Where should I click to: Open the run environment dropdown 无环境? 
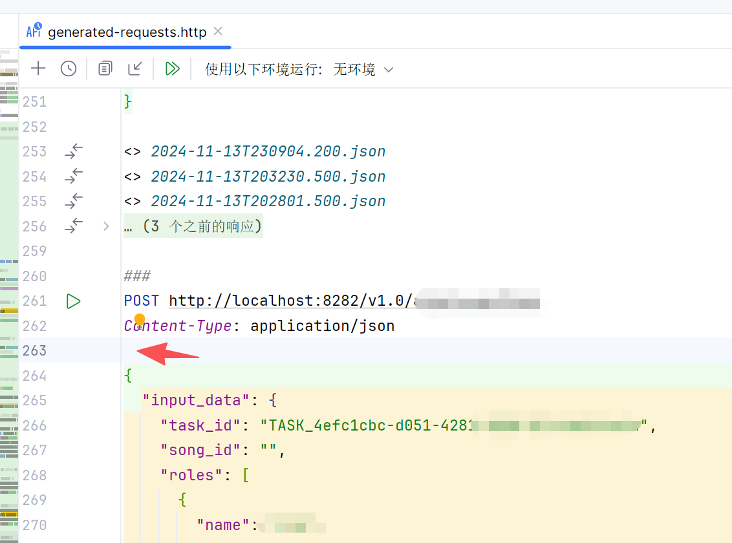363,70
